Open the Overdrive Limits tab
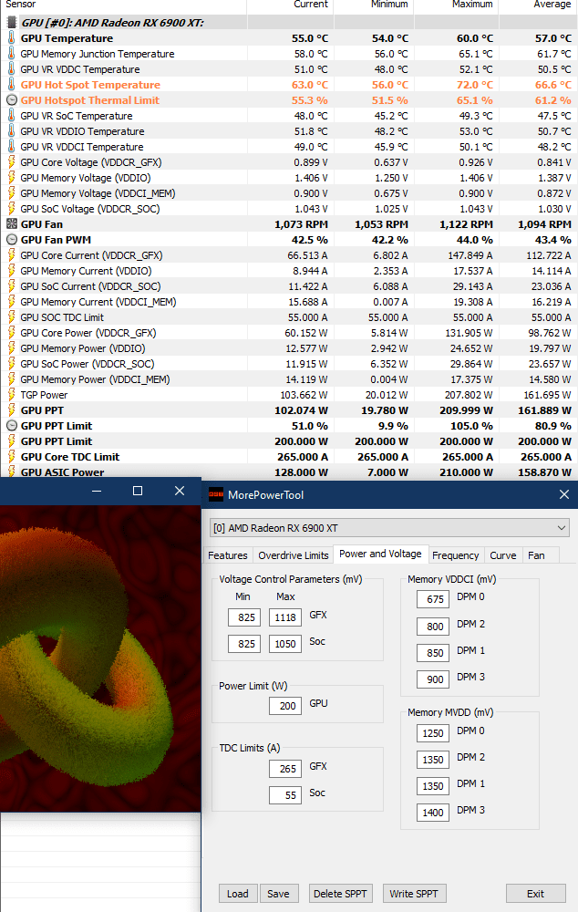The height and width of the screenshot is (912, 578). point(293,555)
